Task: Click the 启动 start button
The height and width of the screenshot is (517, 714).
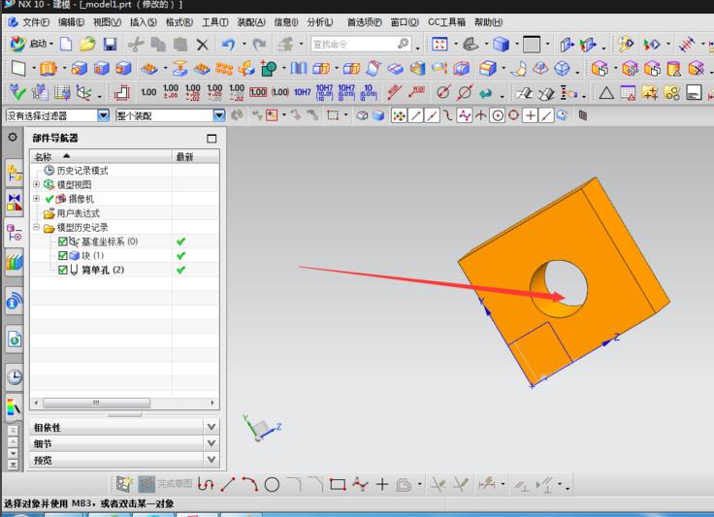Action: click(31, 45)
